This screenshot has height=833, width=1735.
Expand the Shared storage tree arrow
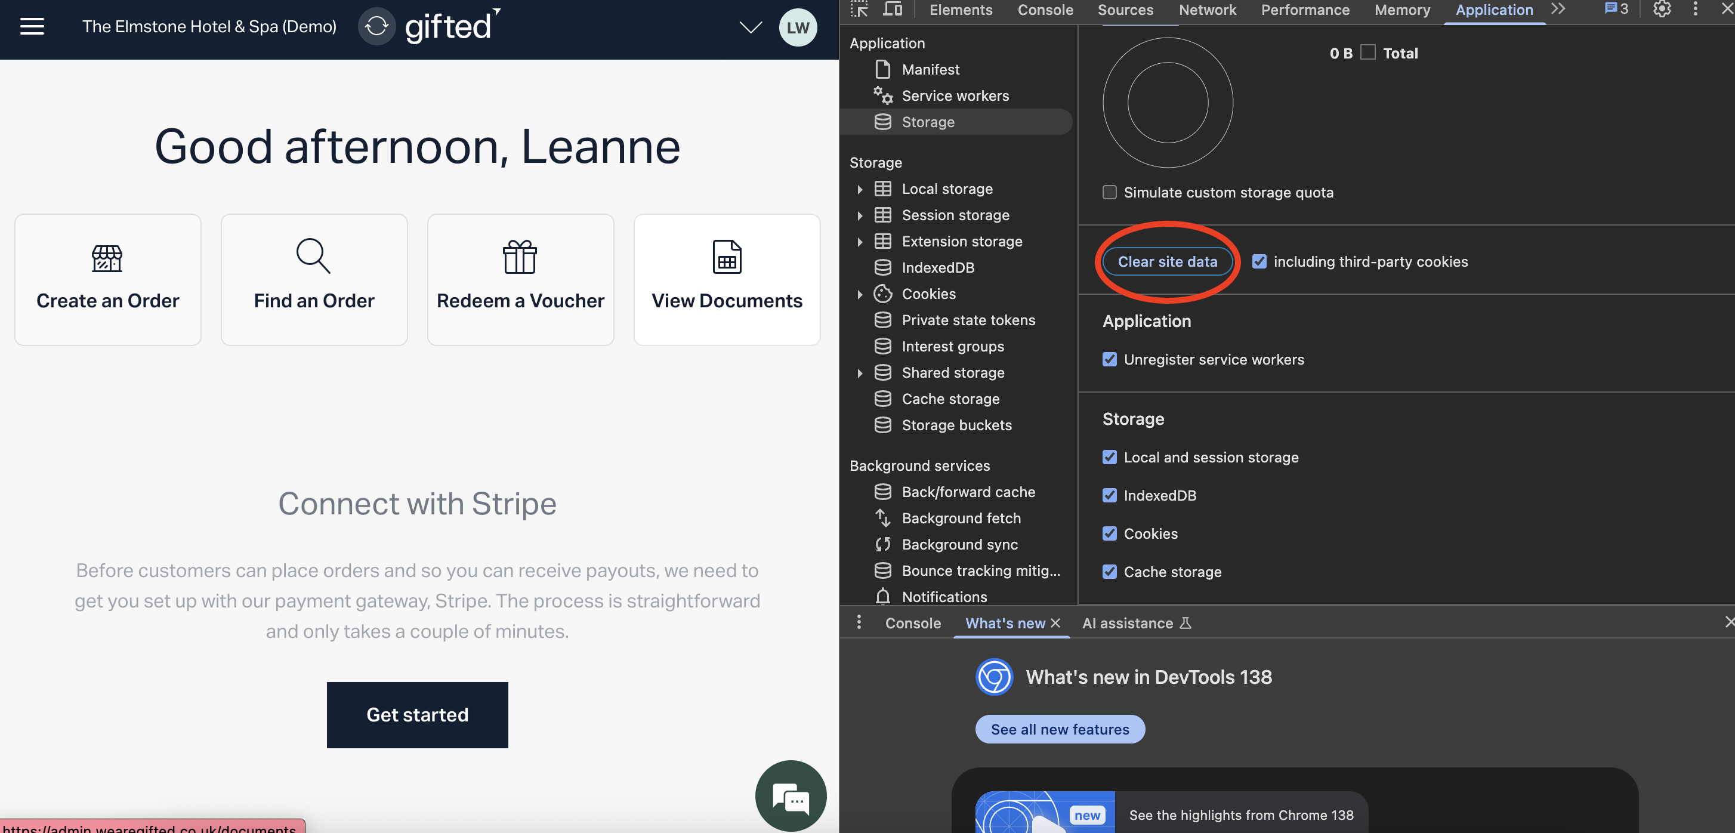click(859, 373)
